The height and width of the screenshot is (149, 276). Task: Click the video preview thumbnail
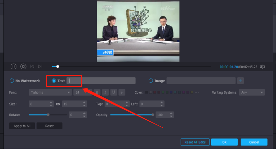tap(138, 31)
